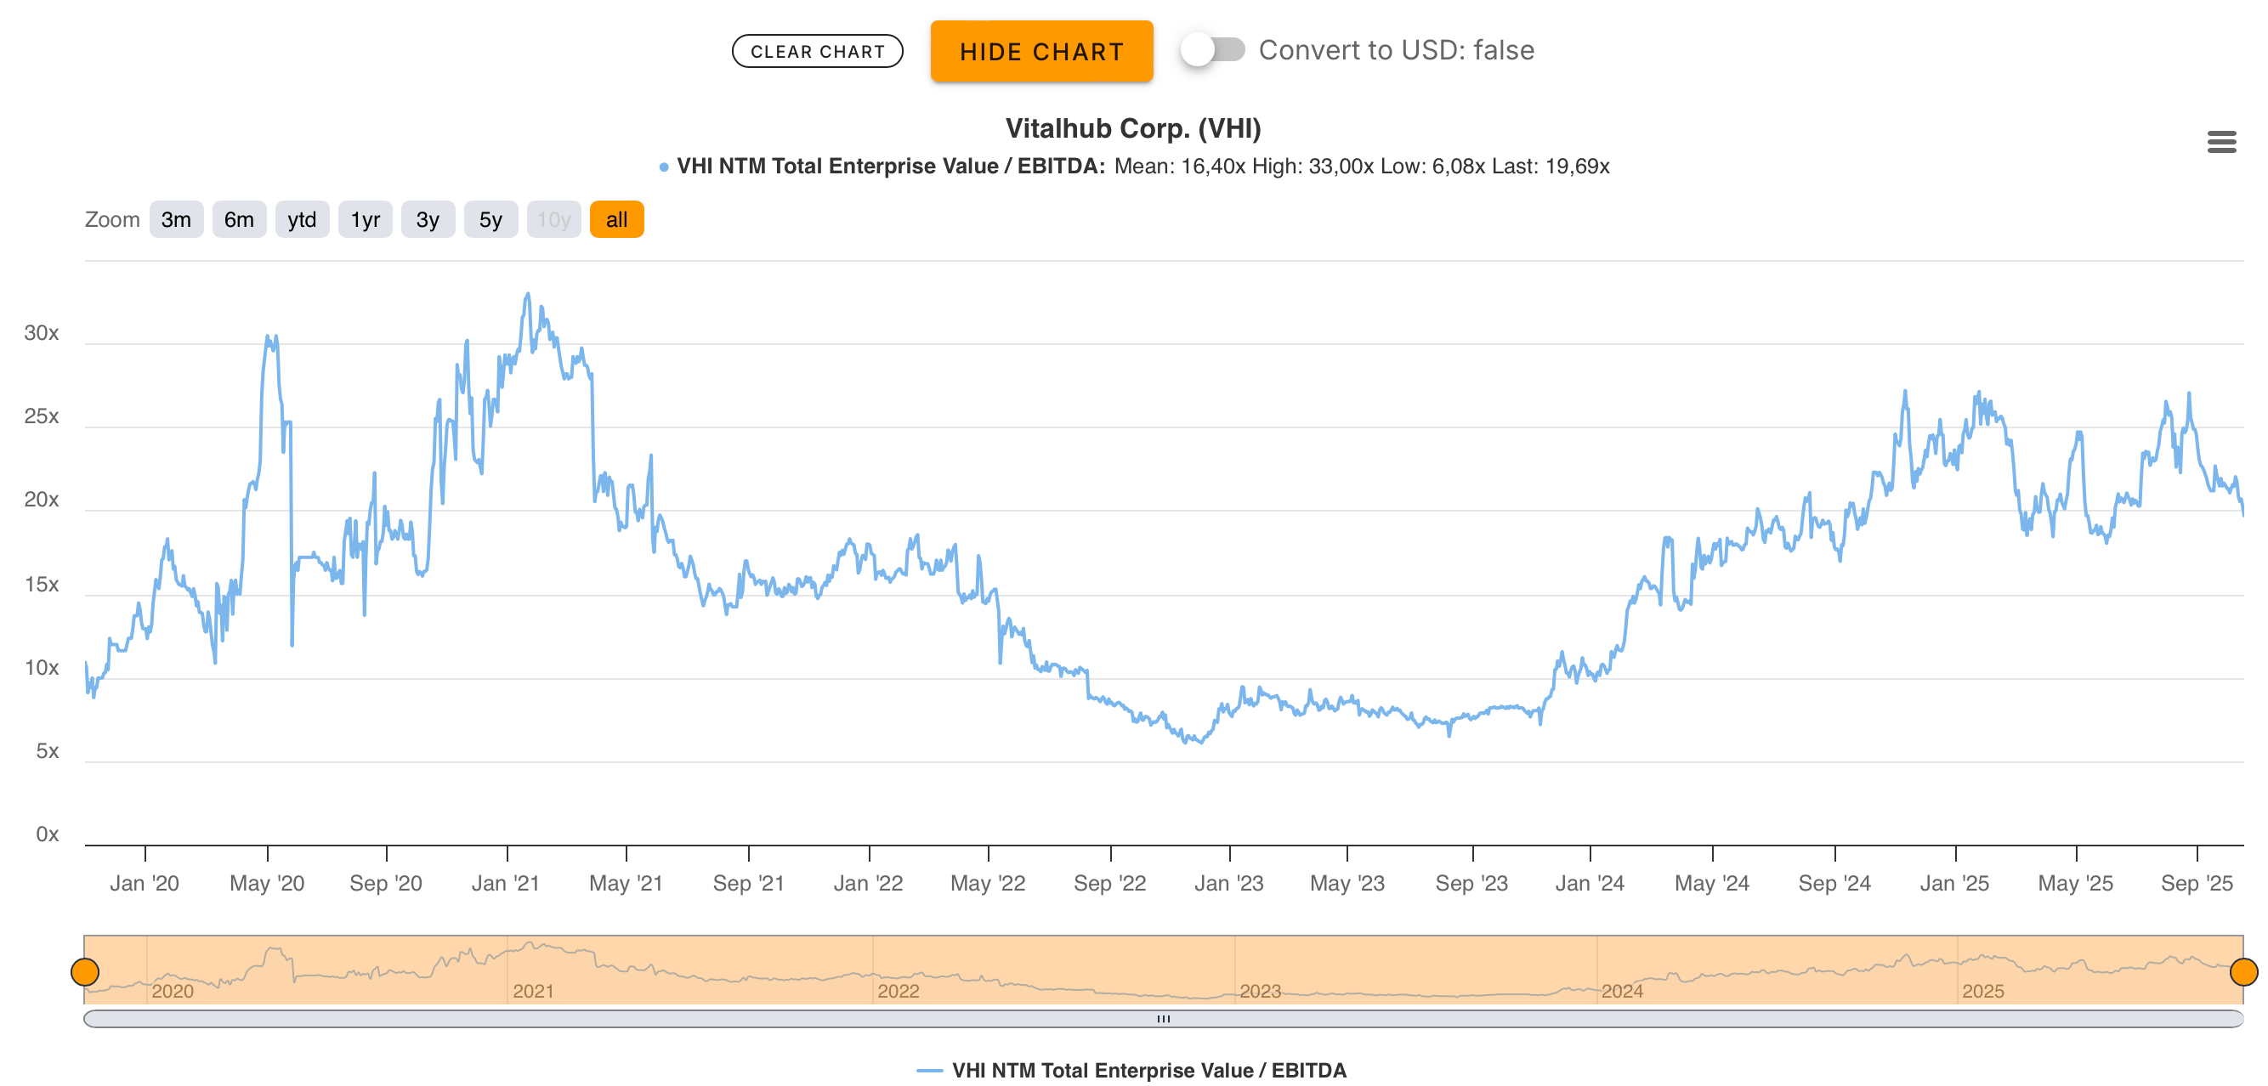Viewport: 2268px width, 1086px height.
Task: Click the CLEAR CHART button
Action: click(x=816, y=52)
